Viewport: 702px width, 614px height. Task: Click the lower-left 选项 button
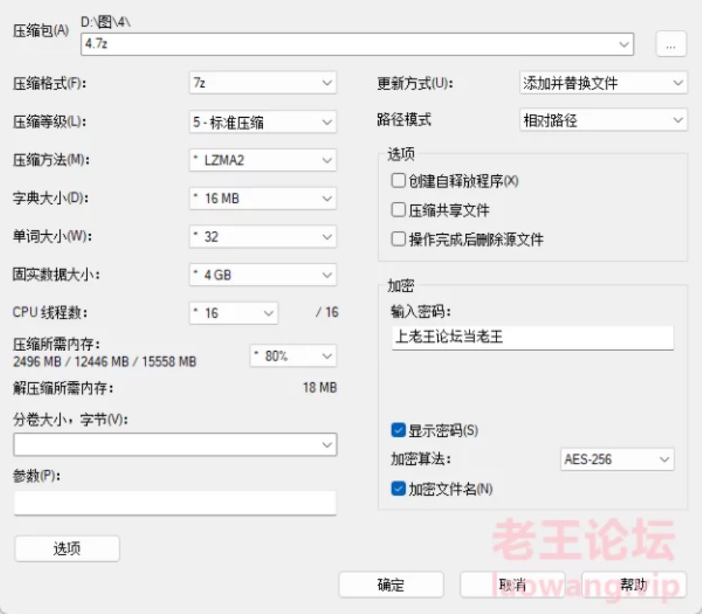pos(67,548)
